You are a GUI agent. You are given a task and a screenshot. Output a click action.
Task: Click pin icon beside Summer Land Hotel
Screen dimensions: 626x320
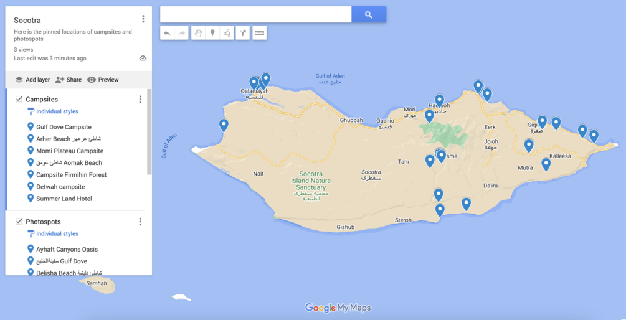[30, 198]
